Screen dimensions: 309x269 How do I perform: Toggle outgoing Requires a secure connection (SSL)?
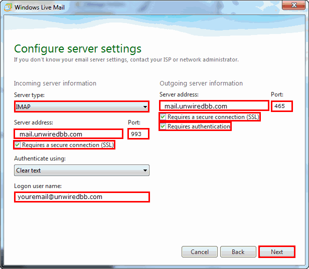coord(163,117)
